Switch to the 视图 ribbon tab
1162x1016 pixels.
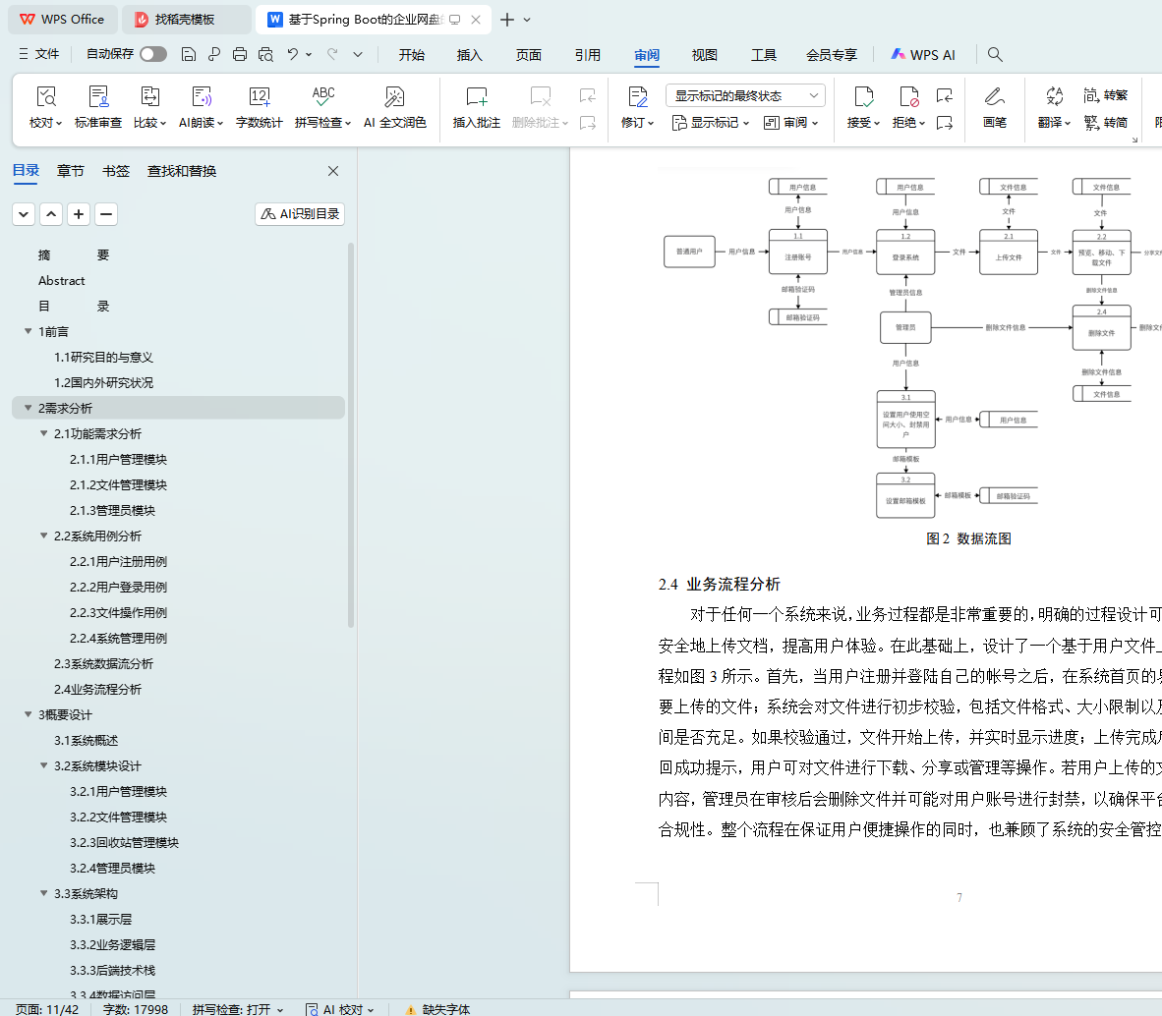pyautogui.click(x=704, y=55)
